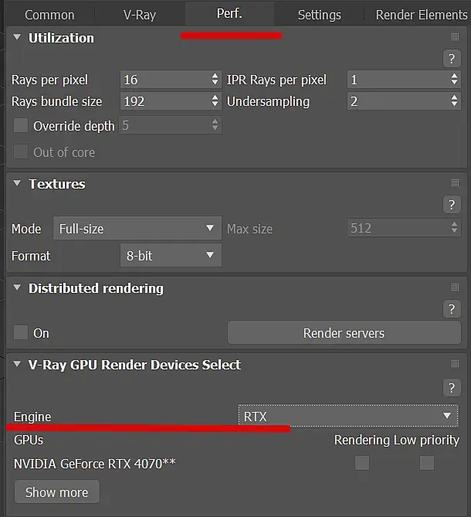
Task: Open the texture Format 8-bit dropdown
Action: pos(171,255)
